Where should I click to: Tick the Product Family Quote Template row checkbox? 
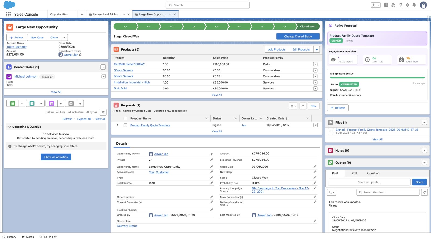(125, 125)
